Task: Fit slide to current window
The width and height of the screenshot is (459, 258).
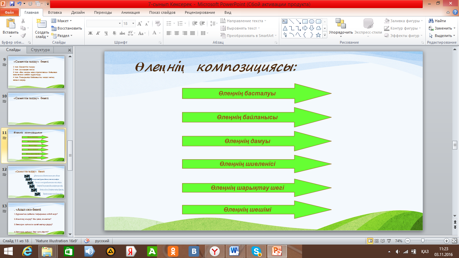Action: 454,241
